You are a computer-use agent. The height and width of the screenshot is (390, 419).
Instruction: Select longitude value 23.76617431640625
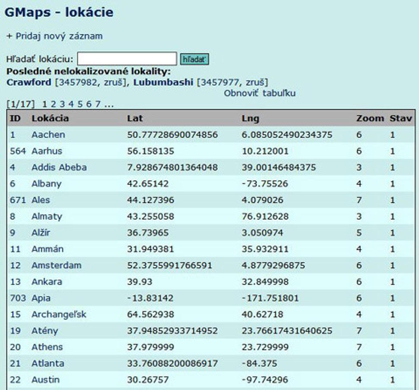tap(287, 331)
